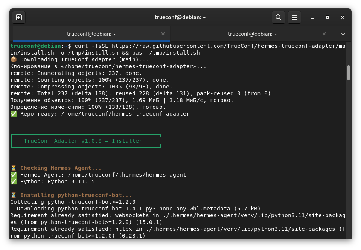Close the terminal window
Viewport: 361px width, 250px height.
342,17
